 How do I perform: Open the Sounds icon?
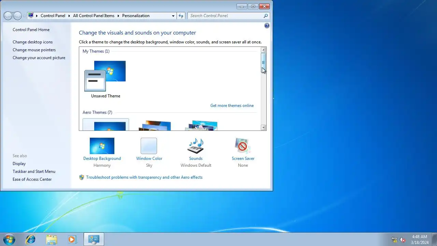click(196, 146)
